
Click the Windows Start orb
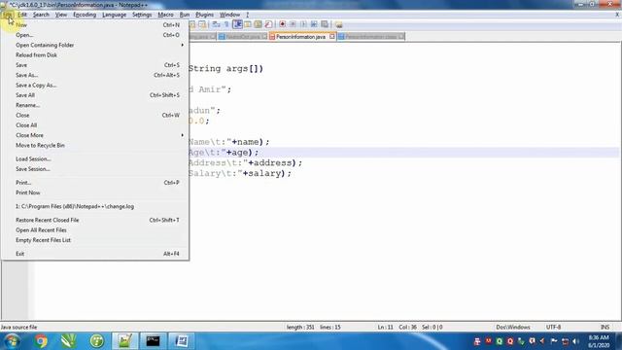pos(12,341)
